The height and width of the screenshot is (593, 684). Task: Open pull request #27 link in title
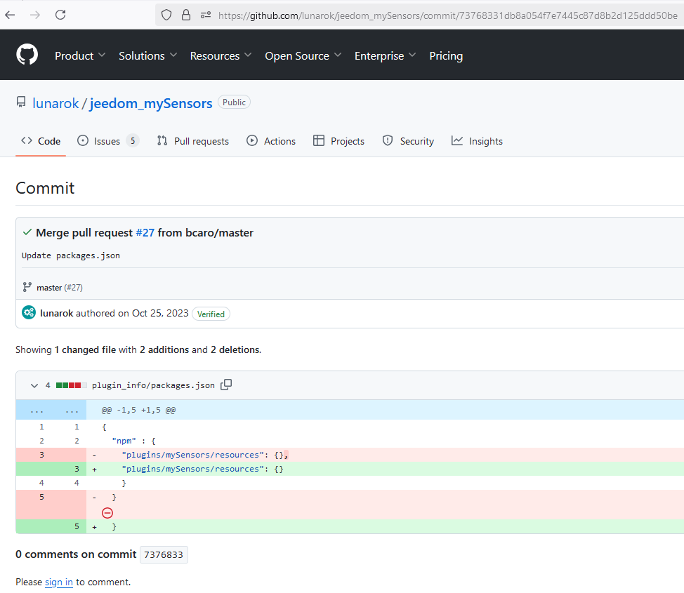(x=145, y=232)
